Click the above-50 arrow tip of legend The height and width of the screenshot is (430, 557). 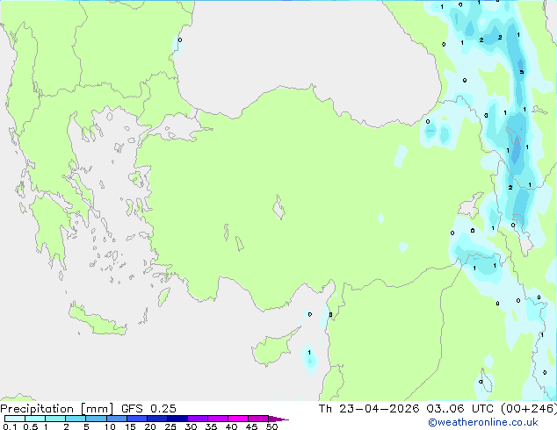pyautogui.click(x=278, y=419)
